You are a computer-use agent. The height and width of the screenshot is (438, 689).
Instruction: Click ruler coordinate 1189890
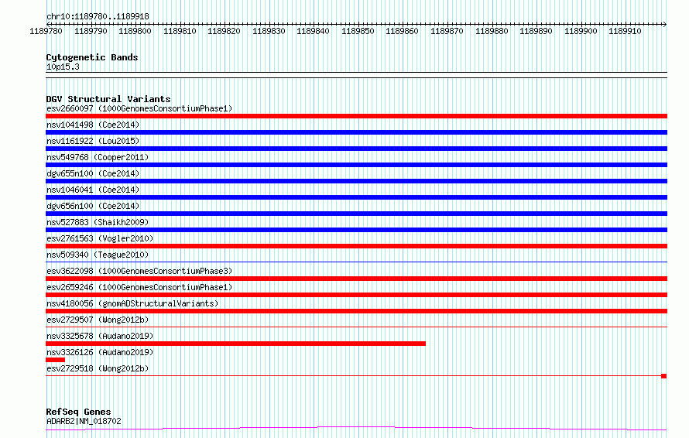(x=536, y=31)
